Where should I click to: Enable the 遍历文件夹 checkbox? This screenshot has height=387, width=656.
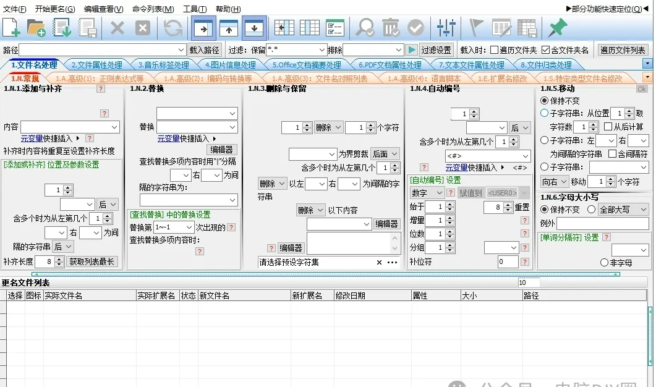[x=494, y=50]
